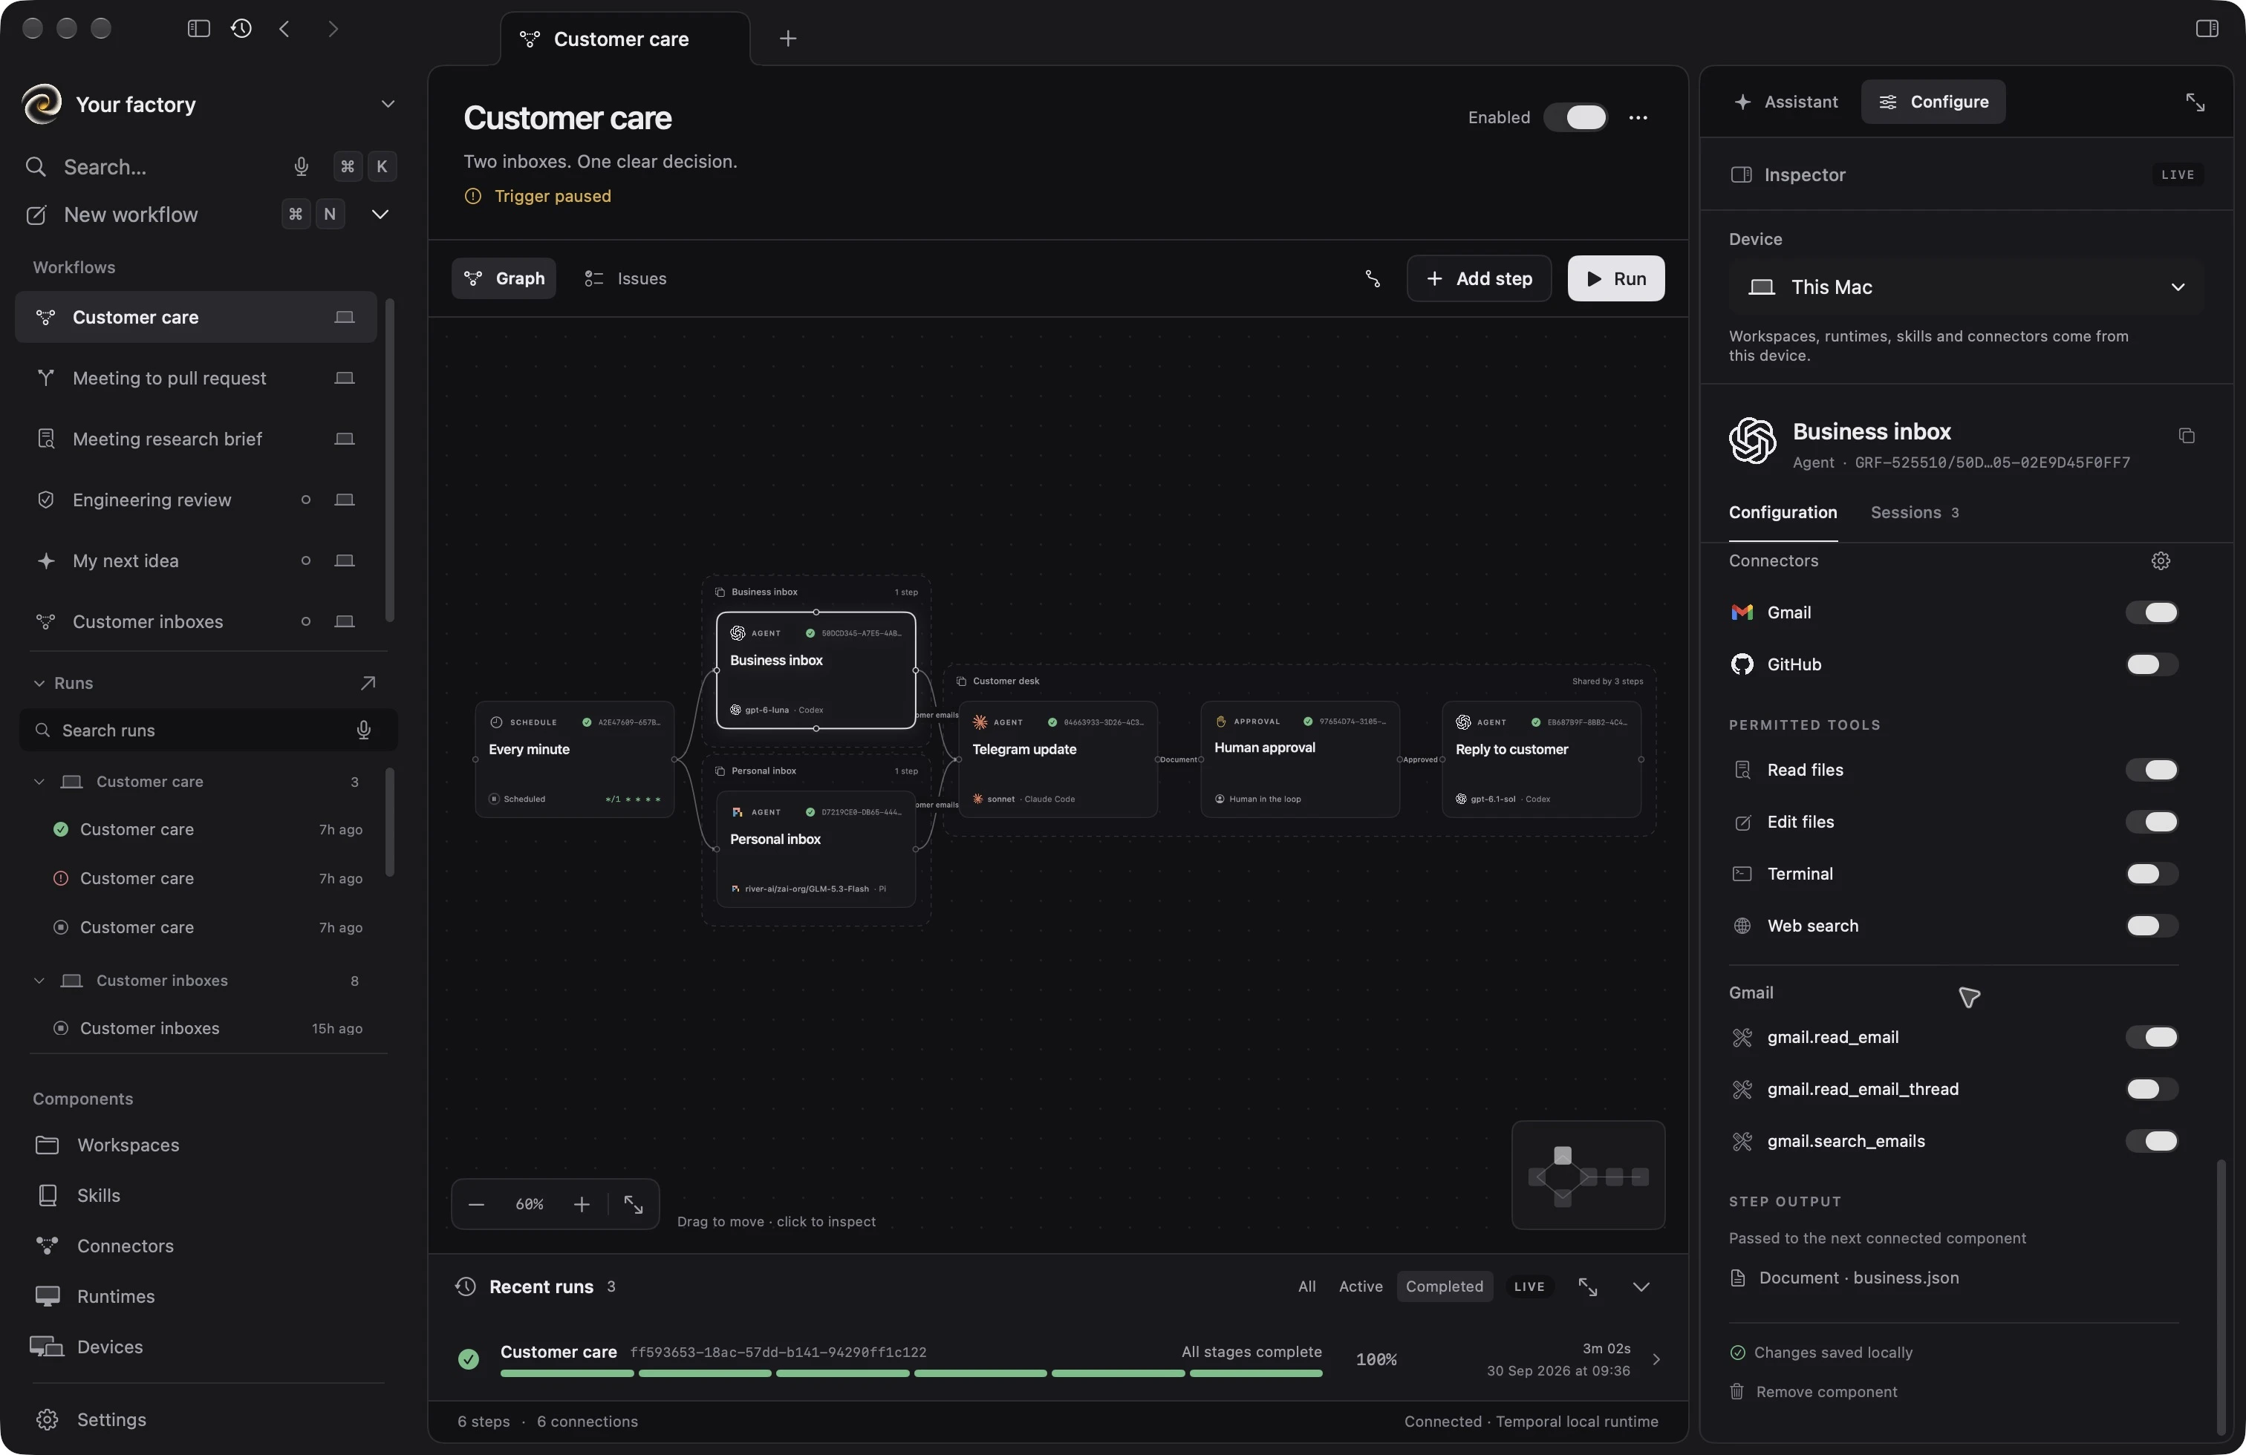Filter recent runs by Active
Screen dimensions: 2246x1455
pyautogui.click(x=1360, y=1286)
